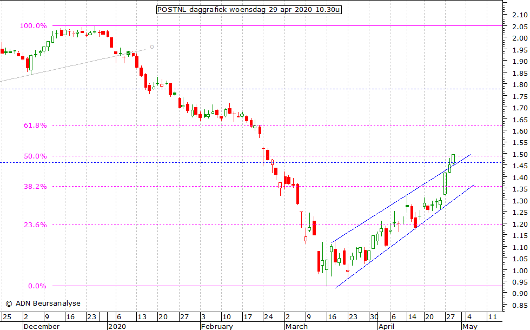Click the date label '11' under May
The image size is (530, 330).
pos(493,317)
